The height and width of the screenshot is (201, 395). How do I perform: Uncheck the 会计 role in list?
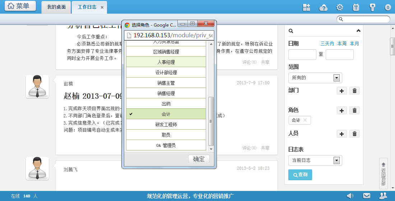[166, 114]
